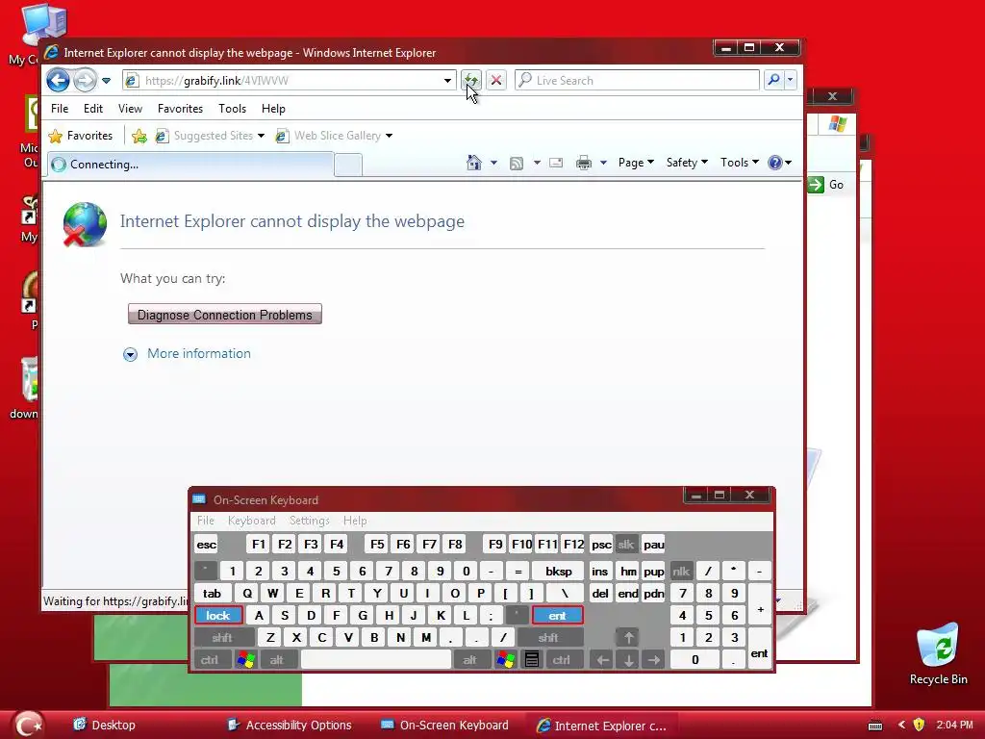Click the right Windows key on On-Screen Keyboard
The image size is (985, 739).
click(505, 660)
